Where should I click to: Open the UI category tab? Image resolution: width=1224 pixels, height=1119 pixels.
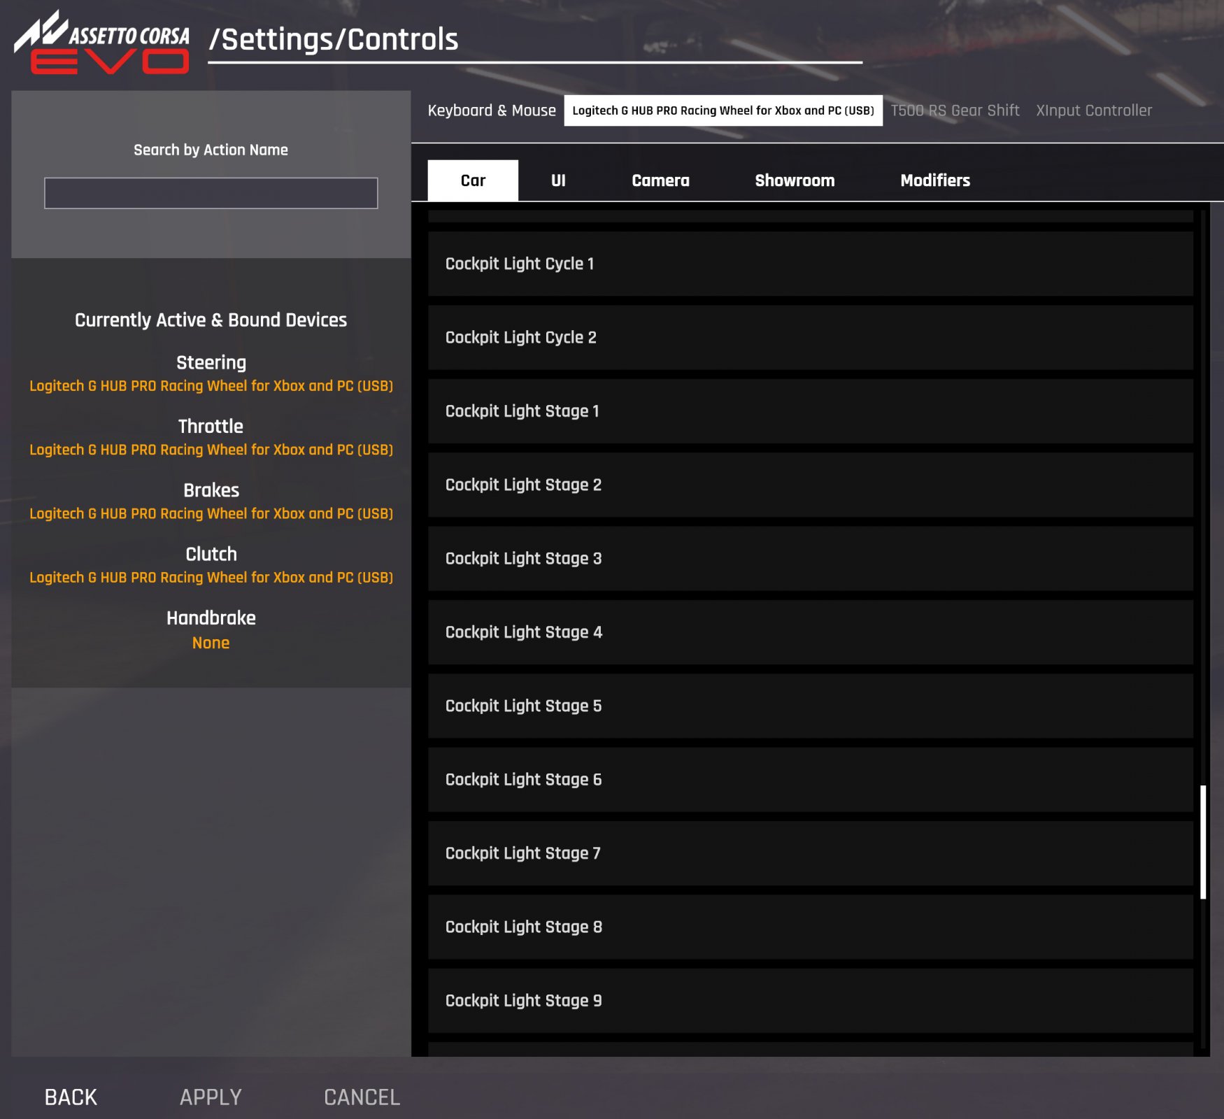click(x=557, y=180)
